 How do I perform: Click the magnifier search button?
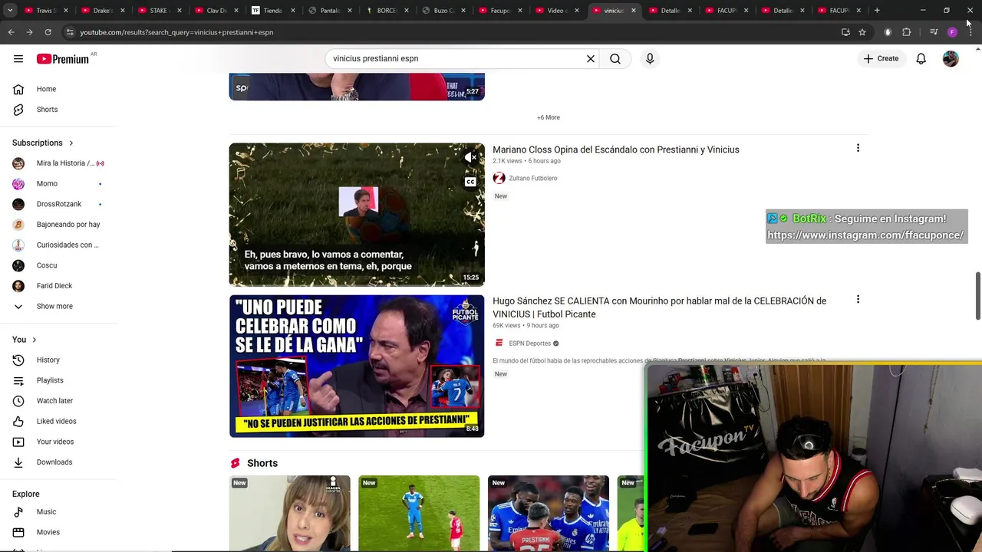(615, 58)
